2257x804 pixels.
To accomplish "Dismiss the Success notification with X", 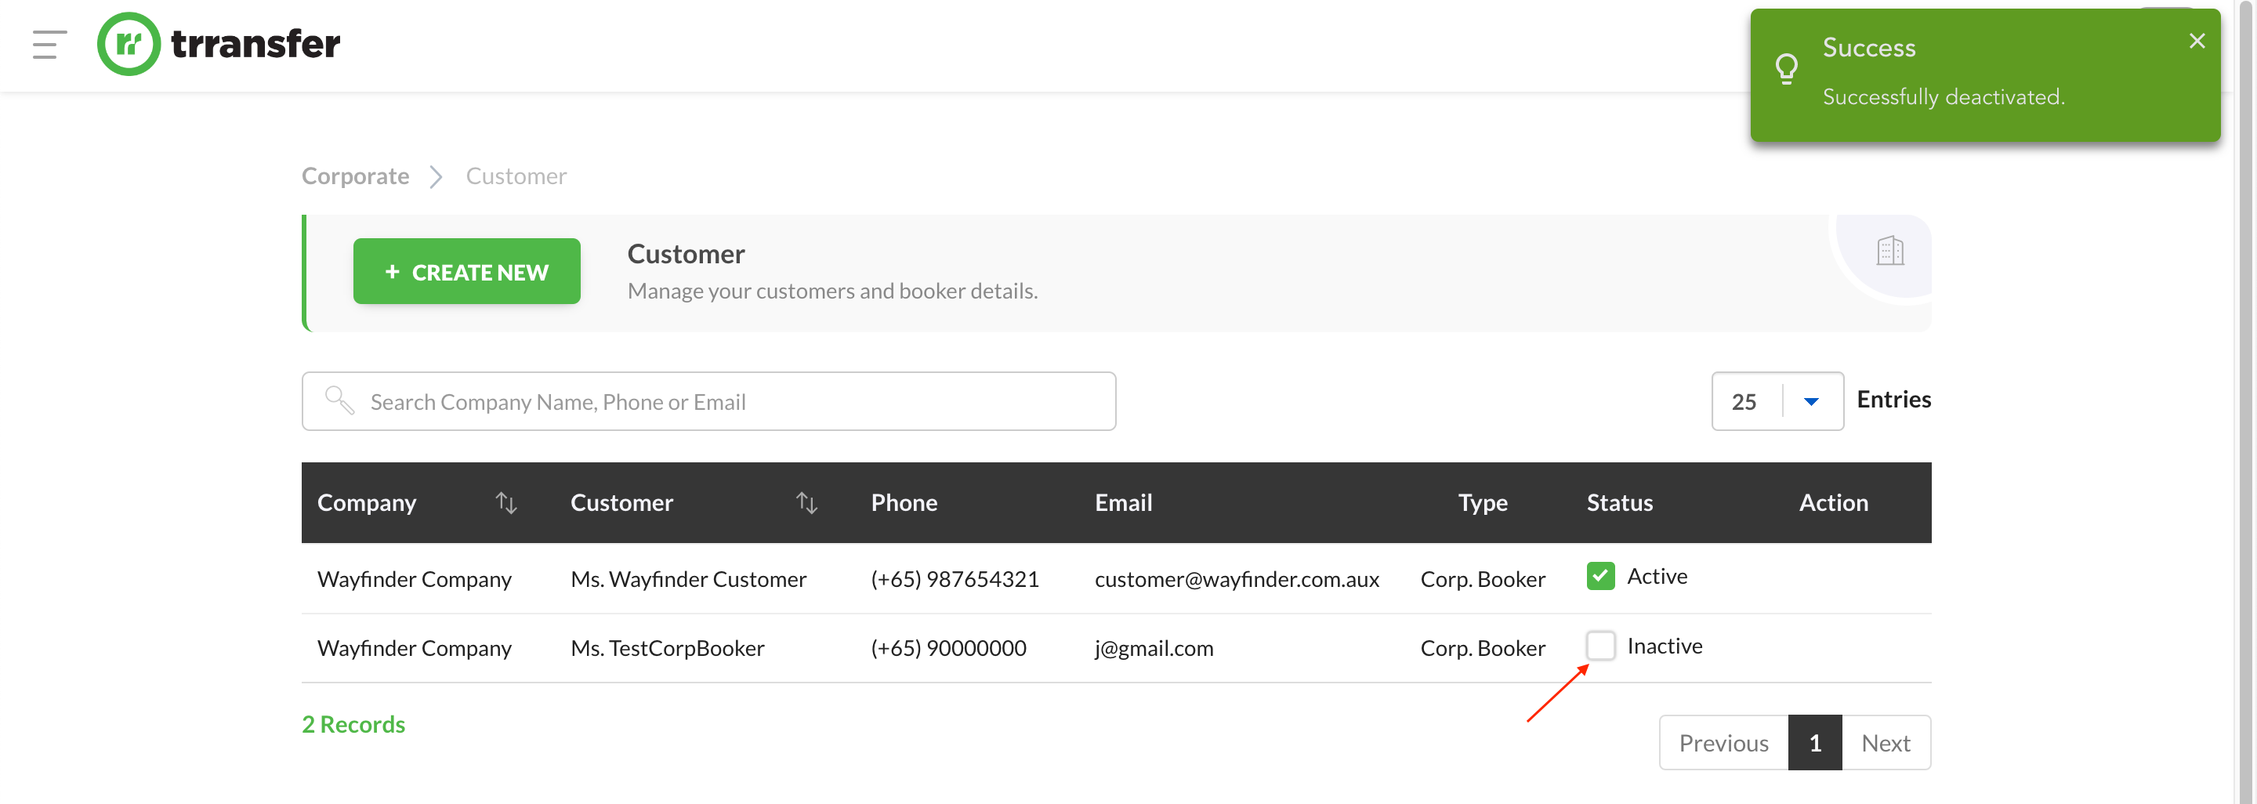I will [x=2197, y=42].
